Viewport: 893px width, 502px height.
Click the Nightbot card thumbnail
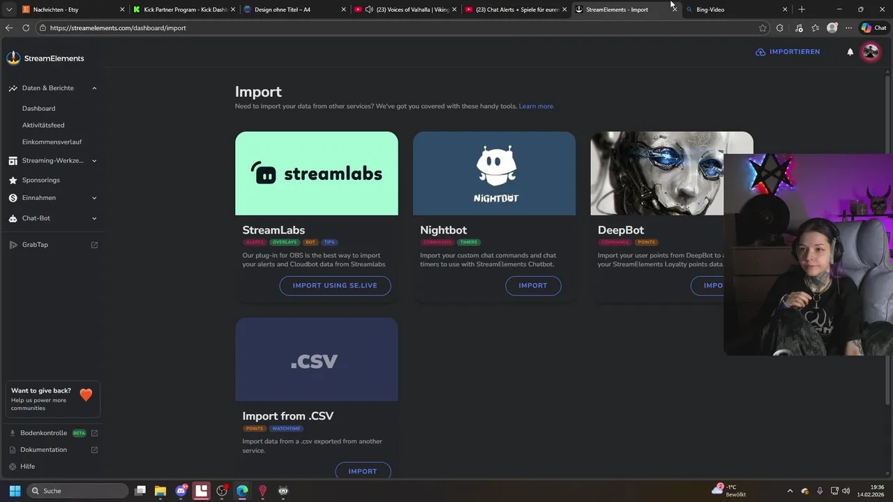click(494, 174)
